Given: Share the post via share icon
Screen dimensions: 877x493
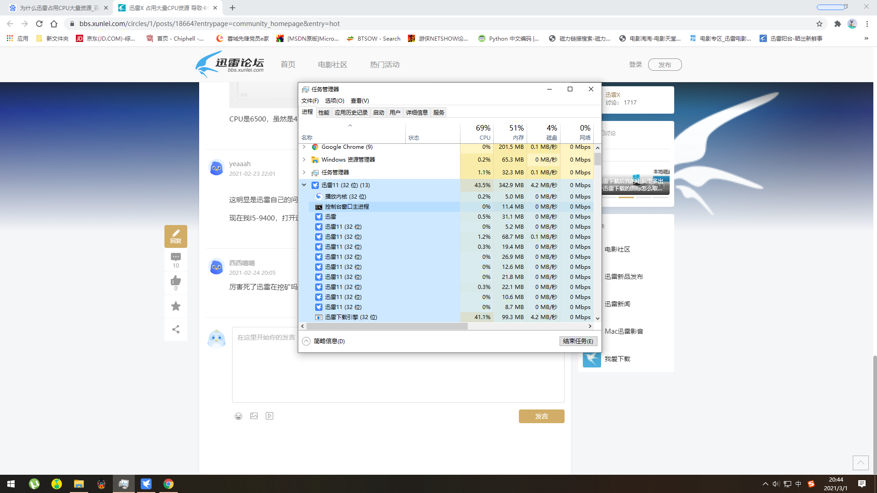Looking at the screenshot, I should 176,329.
